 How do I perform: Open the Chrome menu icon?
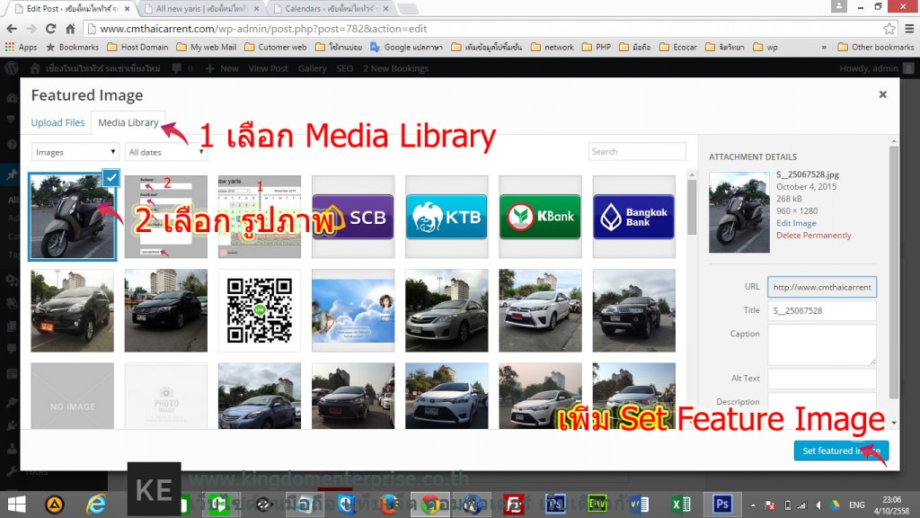tap(909, 28)
